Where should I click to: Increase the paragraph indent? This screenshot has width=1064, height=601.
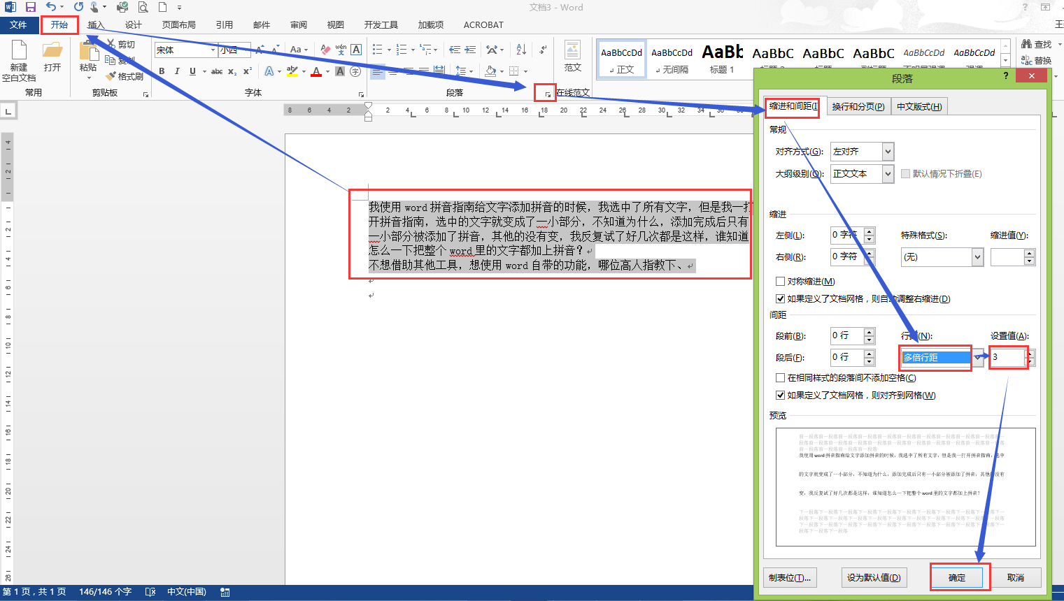pyautogui.click(x=470, y=50)
